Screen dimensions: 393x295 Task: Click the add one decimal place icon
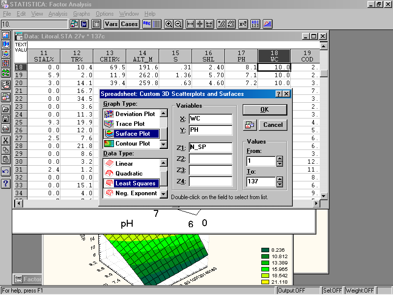click(x=222, y=24)
